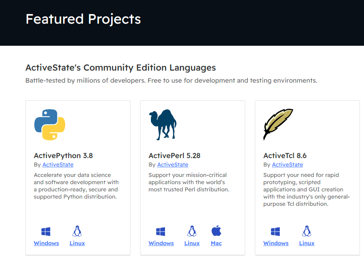The image size is (364, 262).
Task: Click the 'Support your mission-critical applications' description
Action: [x=189, y=182]
